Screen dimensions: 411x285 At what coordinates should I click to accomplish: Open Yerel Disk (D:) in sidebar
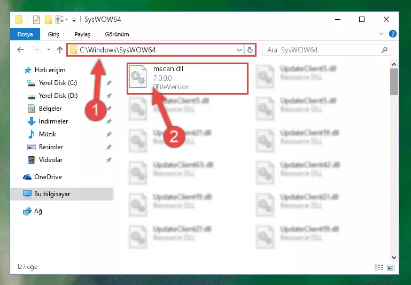58,96
